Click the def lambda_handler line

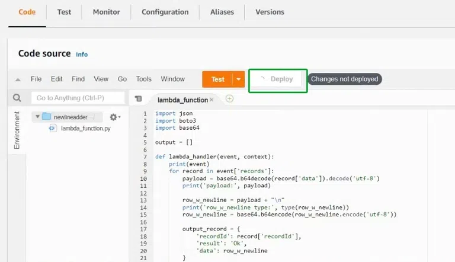pos(214,157)
